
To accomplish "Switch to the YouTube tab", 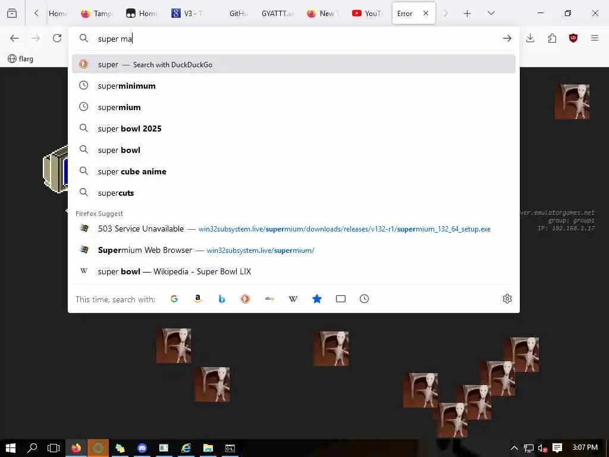I will click(368, 14).
